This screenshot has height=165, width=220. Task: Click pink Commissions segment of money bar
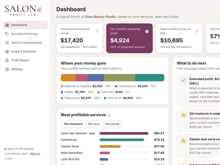click(81, 78)
